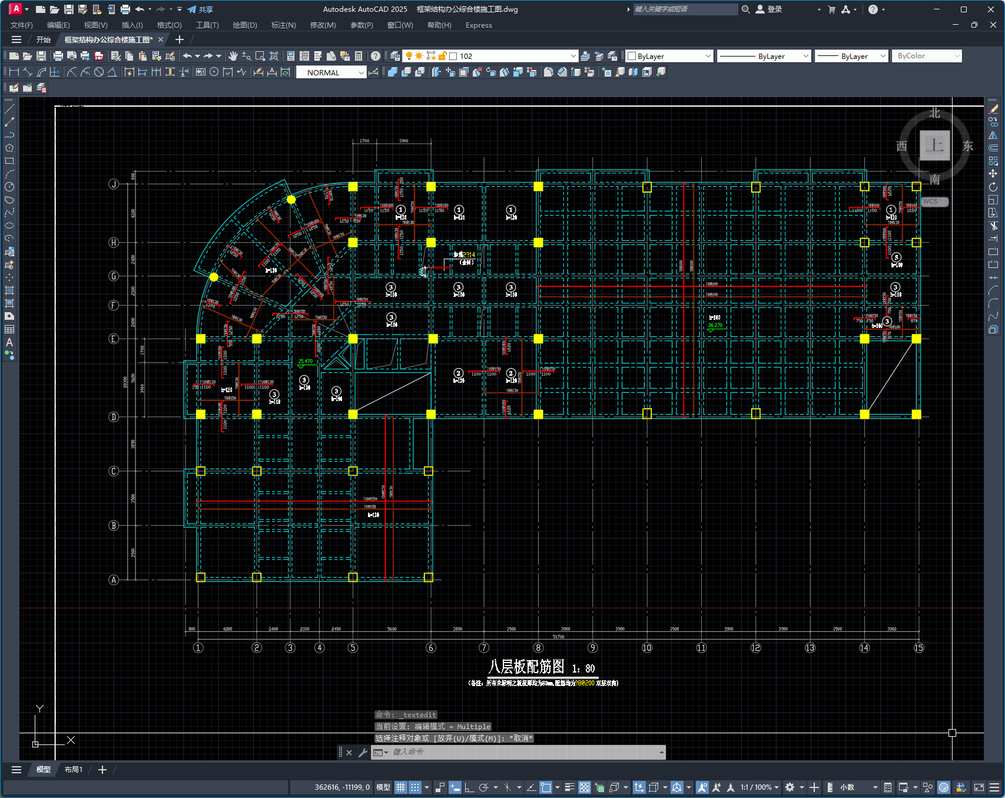The width and height of the screenshot is (1005, 798).
Task: Select the Polygon draw tool
Action: click(9, 148)
